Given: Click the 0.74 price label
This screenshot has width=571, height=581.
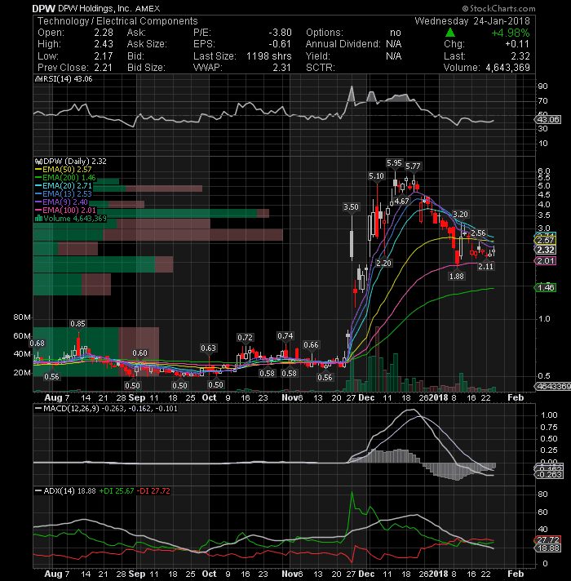Looking at the screenshot, I should pos(285,336).
